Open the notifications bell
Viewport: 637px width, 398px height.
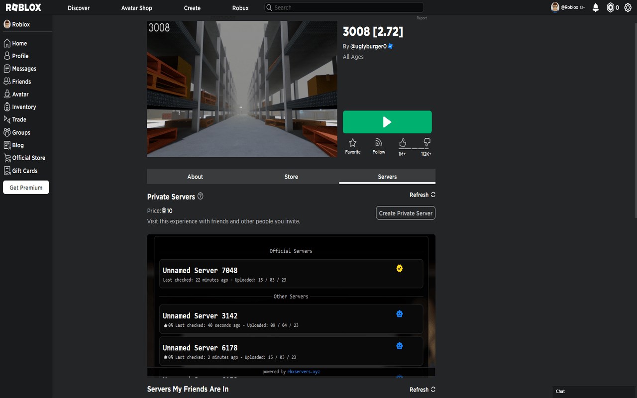click(x=596, y=7)
